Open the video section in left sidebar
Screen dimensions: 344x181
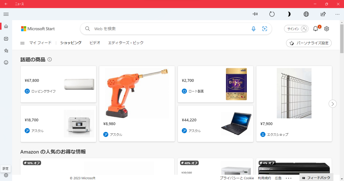click(6, 39)
